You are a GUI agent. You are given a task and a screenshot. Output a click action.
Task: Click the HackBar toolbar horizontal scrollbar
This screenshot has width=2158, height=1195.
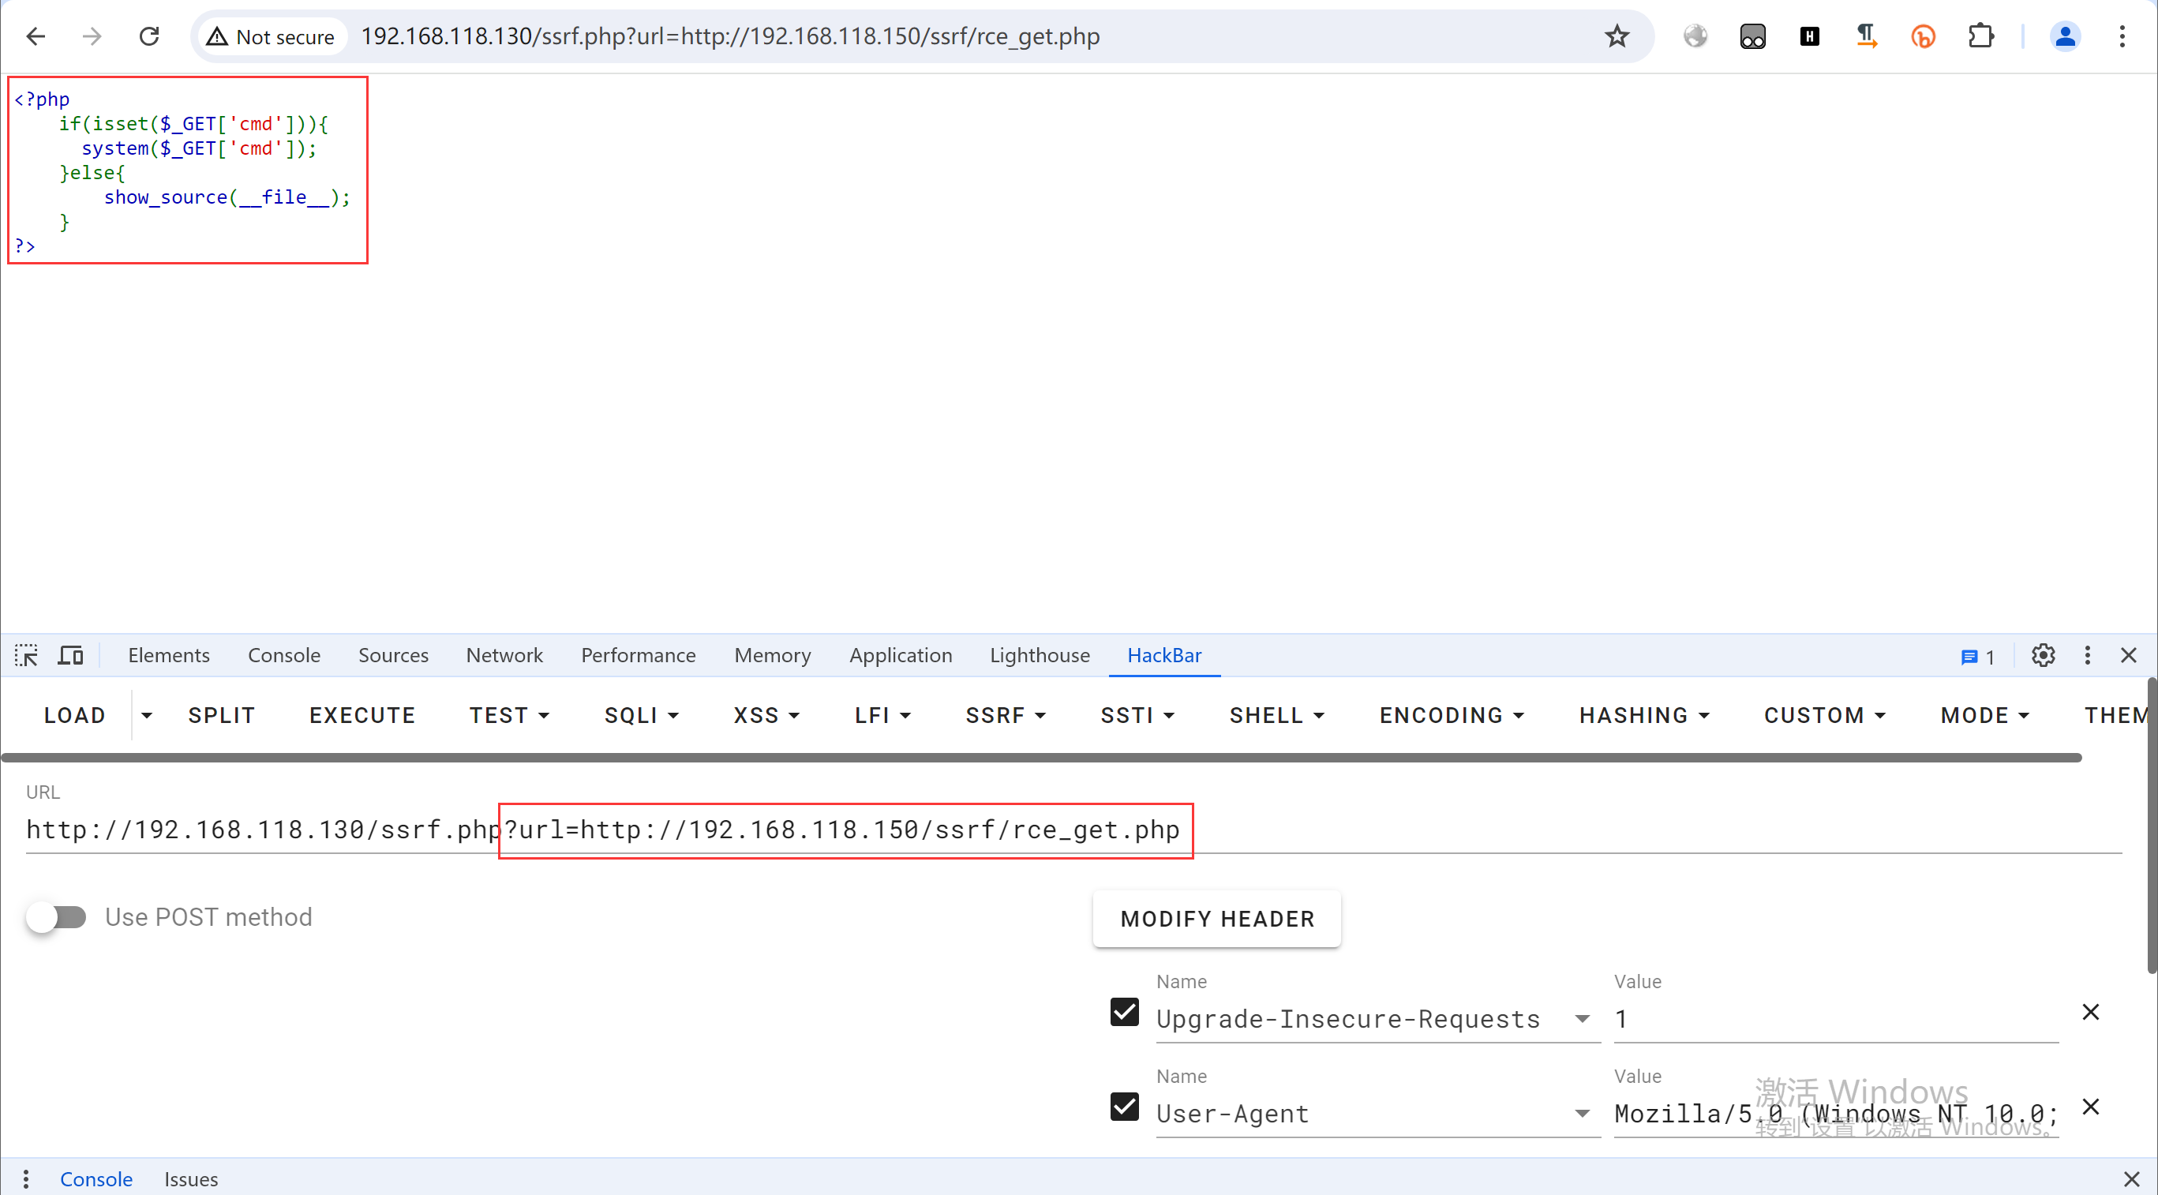[x=1041, y=757]
